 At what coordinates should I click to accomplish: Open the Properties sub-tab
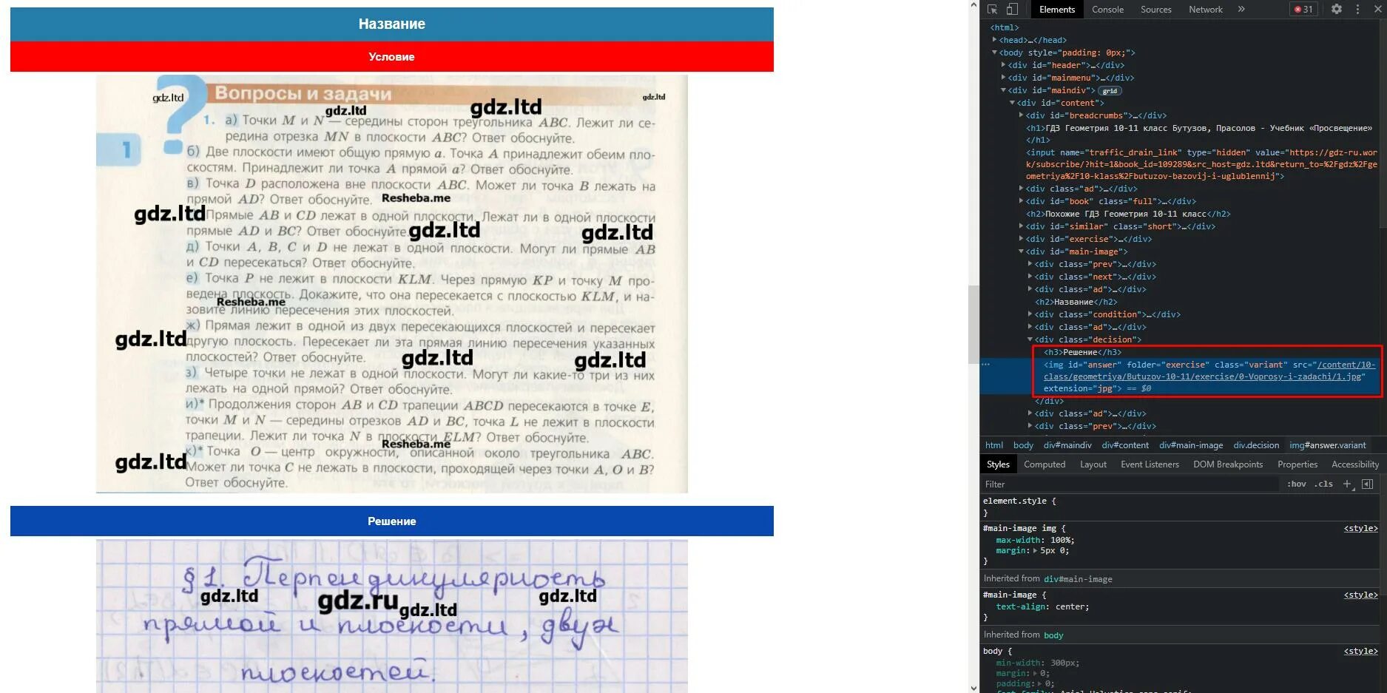click(x=1297, y=464)
